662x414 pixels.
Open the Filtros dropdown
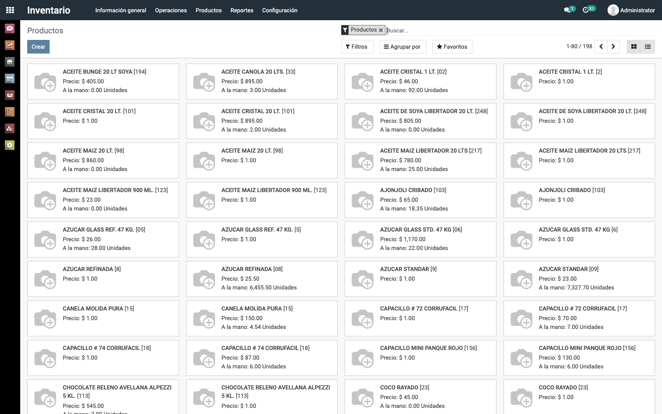point(357,47)
